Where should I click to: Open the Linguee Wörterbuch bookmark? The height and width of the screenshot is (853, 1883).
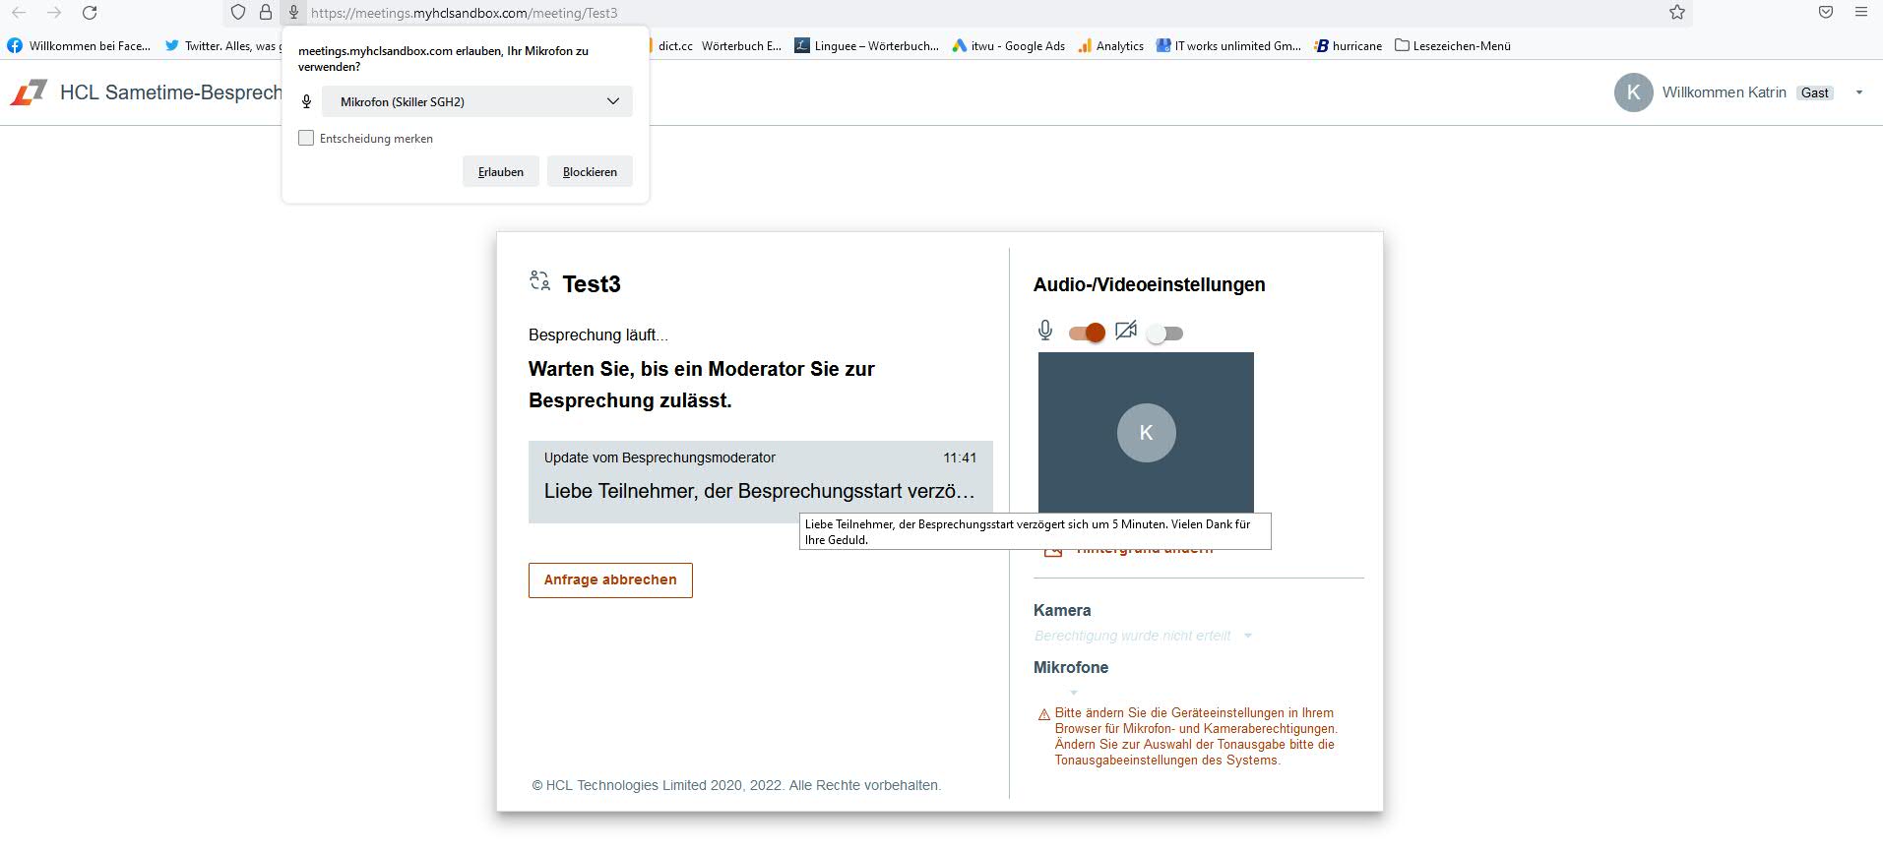pyautogui.click(x=867, y=45)
